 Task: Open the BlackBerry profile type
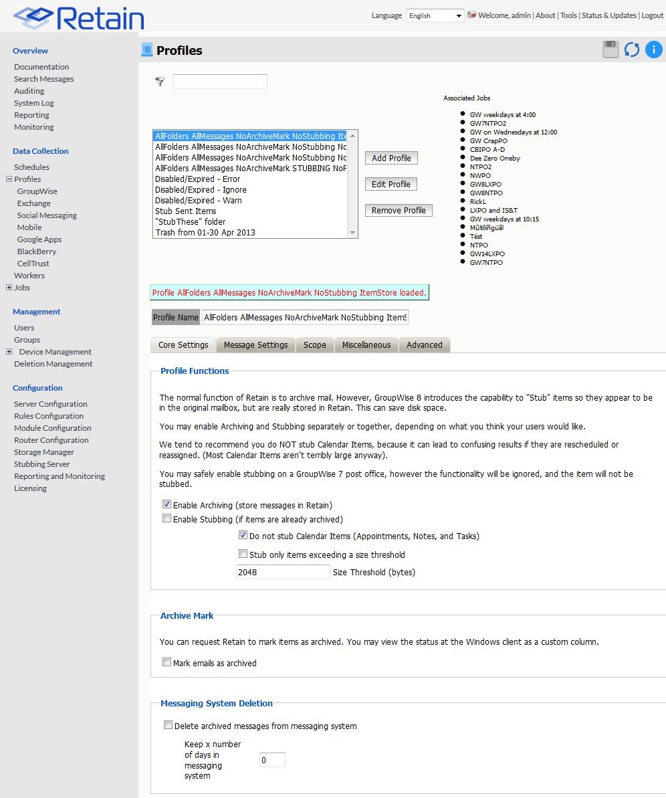(37, 252)
